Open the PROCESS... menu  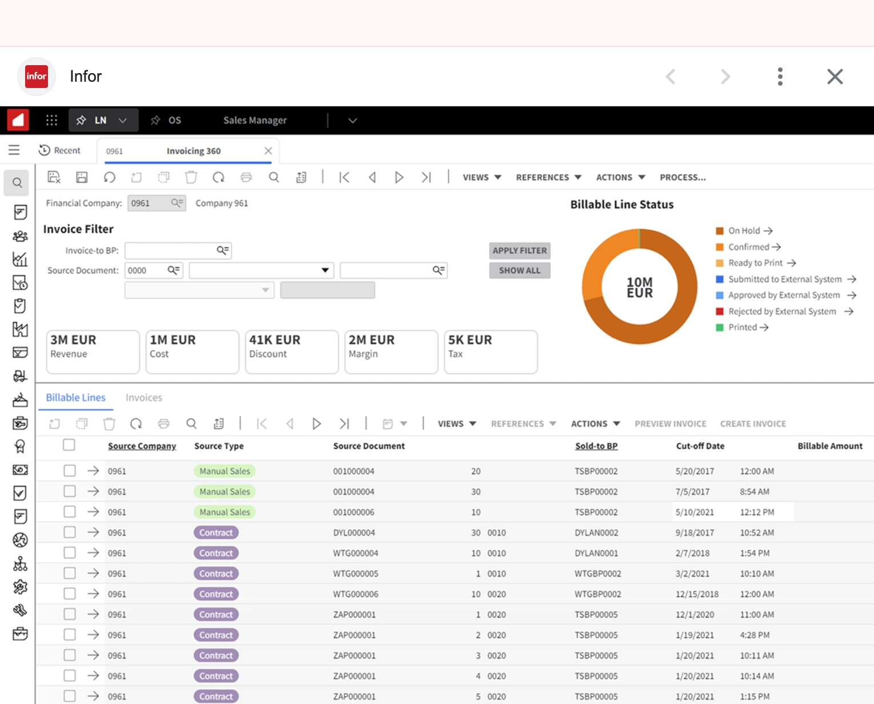pyautogui.click(x=683, y=177)
